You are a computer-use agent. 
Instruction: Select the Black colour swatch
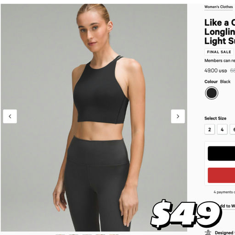coord(212,93)
